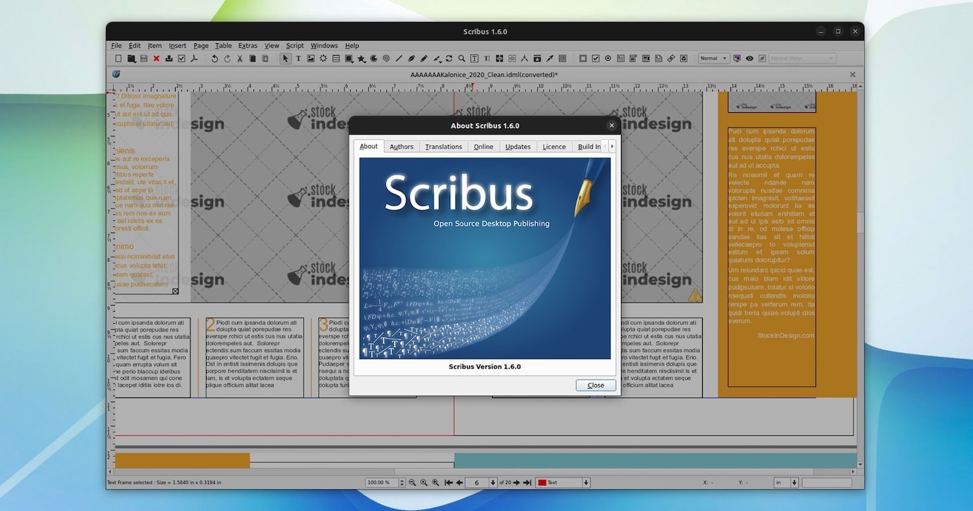
Task: Switch to the Licence tab
Action: (554, 147)
